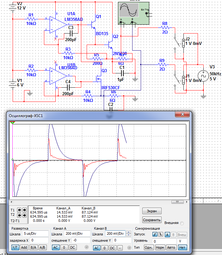The image size is (222, 255).
Task: Click the trigger Уровень value field
Action: tap(164, 241)
